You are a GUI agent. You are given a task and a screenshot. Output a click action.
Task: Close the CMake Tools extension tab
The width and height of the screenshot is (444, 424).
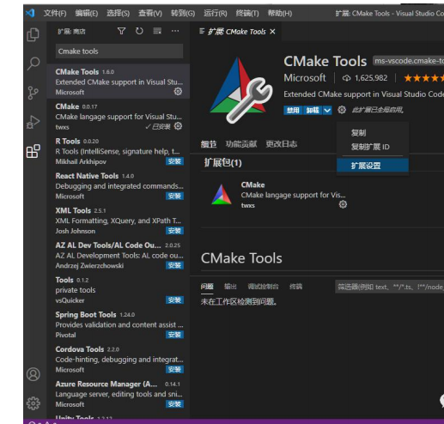tap(272, 32)
